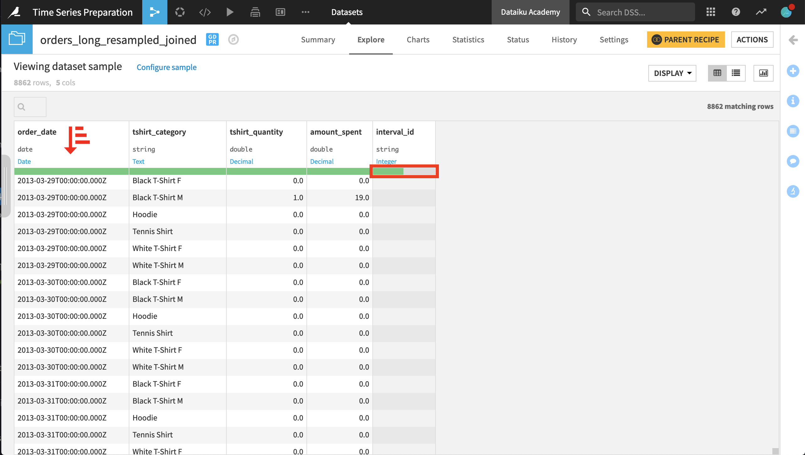The height and width of the screenshot is (455, 805).
Task: Open the applications grid menu icon
Action: click(711, 12)
